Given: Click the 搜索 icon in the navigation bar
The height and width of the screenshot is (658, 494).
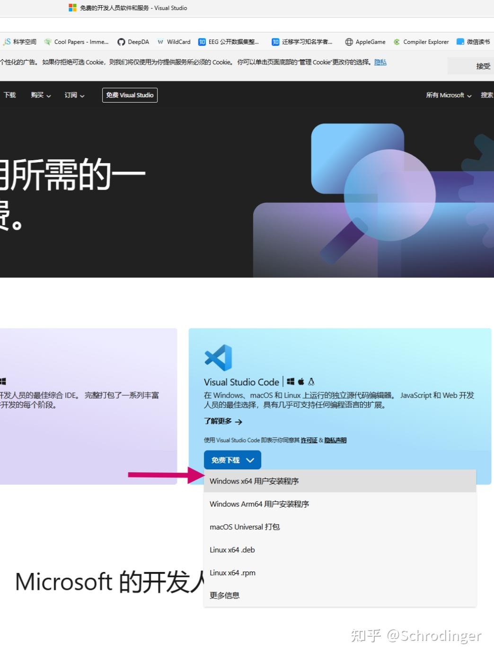Looking at the screenshot, I should click(x=486, y=95).
